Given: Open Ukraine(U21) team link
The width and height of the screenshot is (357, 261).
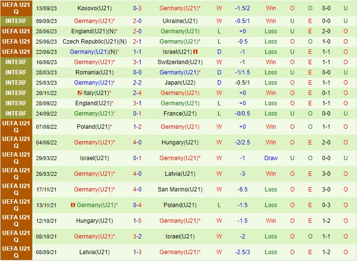Looking at the screenshot, I should pos(180,21).
